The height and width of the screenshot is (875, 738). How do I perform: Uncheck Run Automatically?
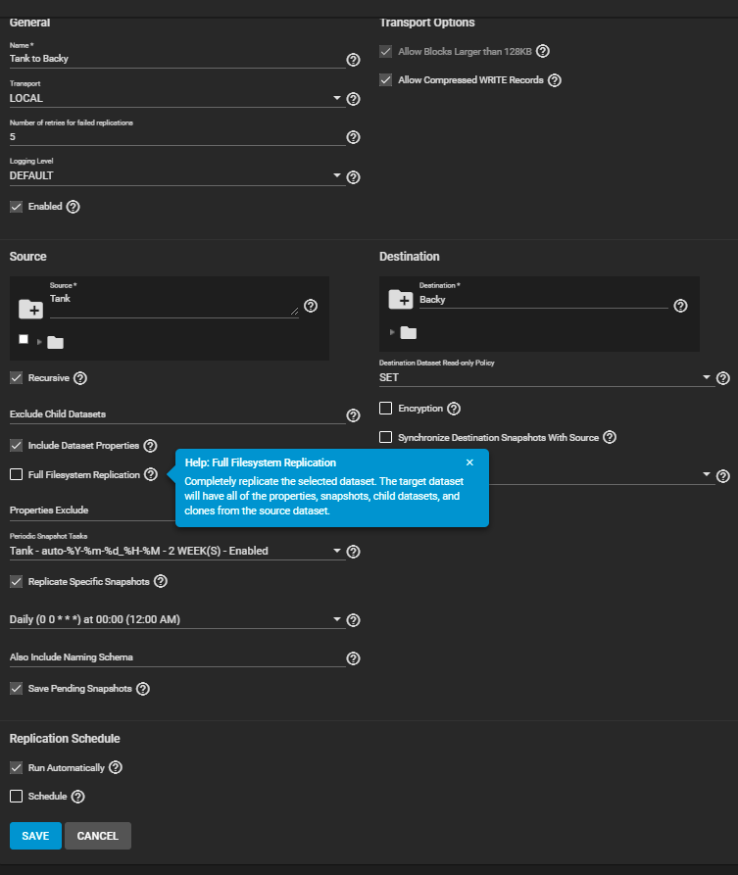coord(17,767)
